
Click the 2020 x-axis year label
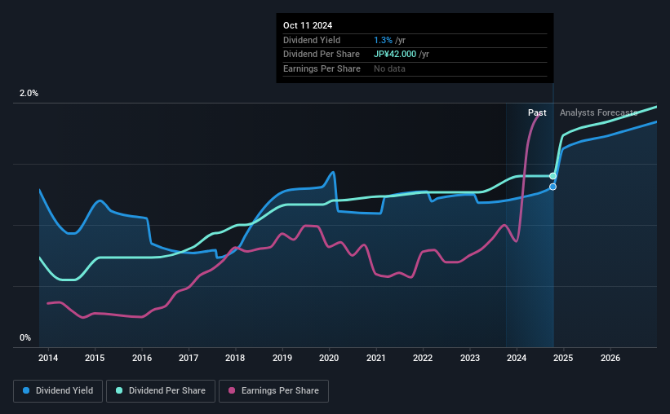point(329,358)
